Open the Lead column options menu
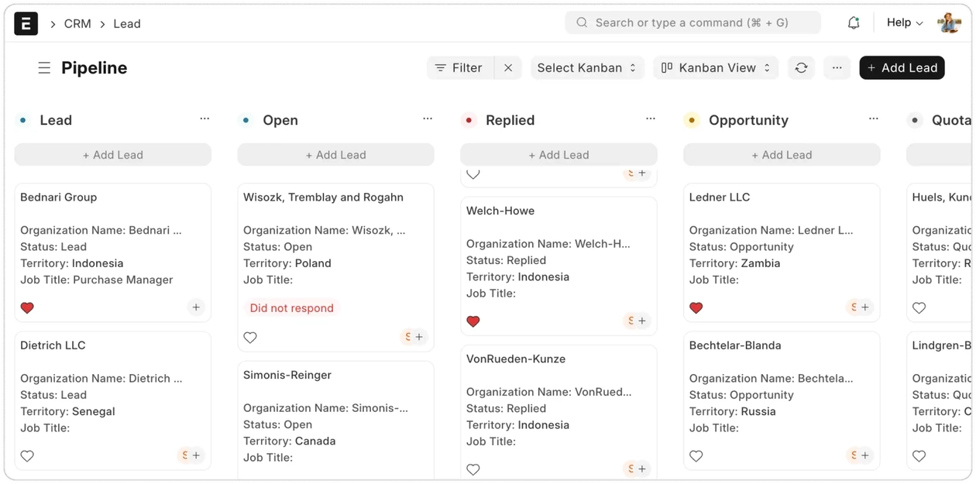The width and height of the screenshot is (976, 484). [x=204, y=119]
